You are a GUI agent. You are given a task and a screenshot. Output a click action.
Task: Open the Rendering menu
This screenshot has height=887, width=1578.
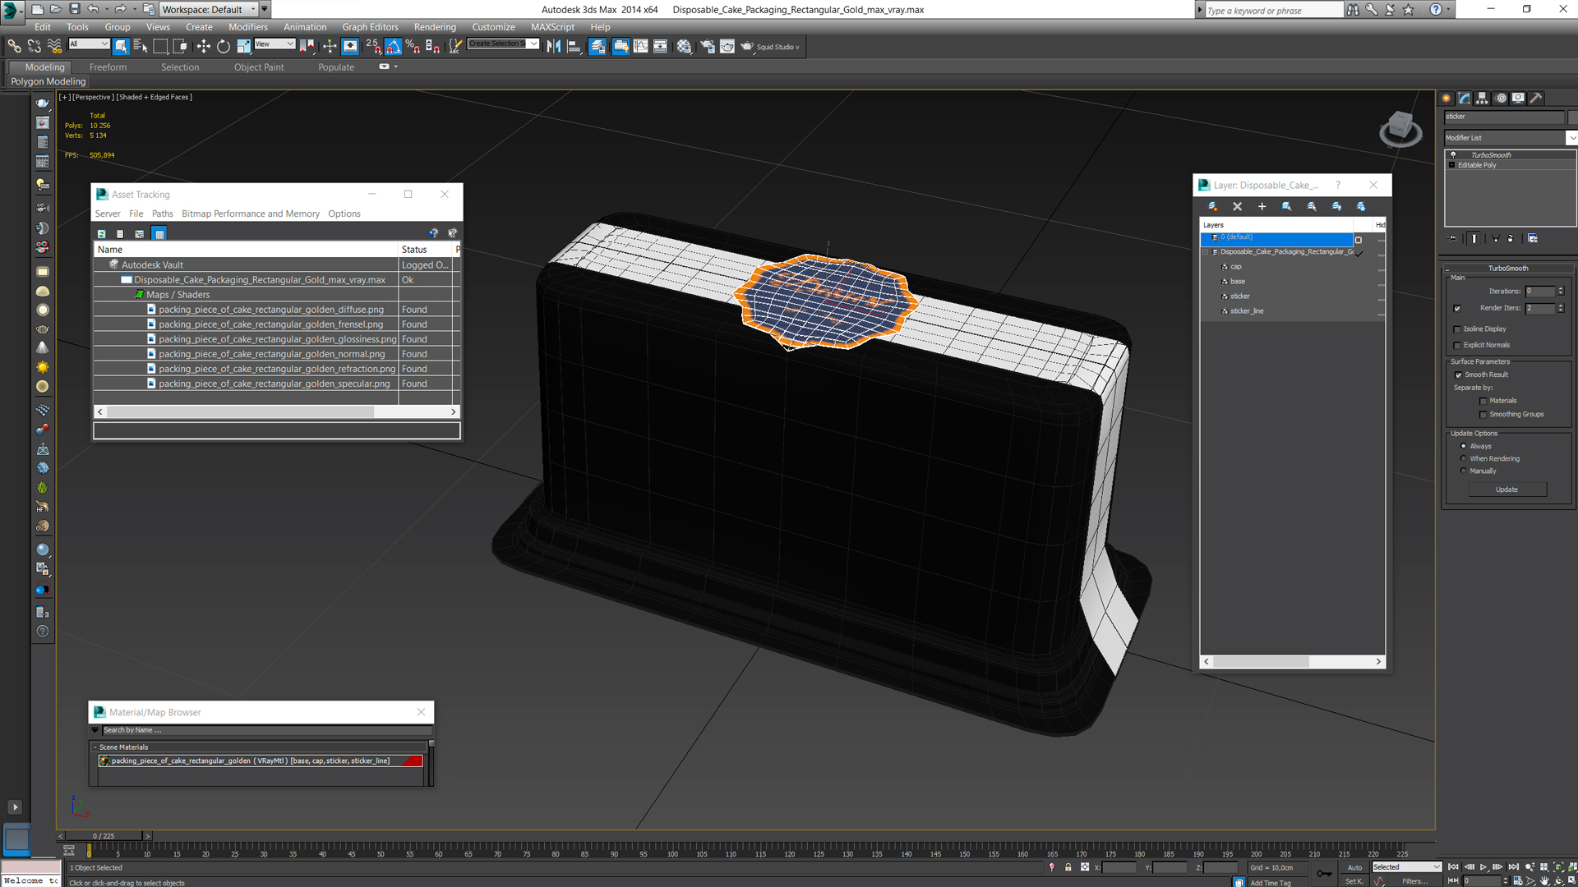435,27
